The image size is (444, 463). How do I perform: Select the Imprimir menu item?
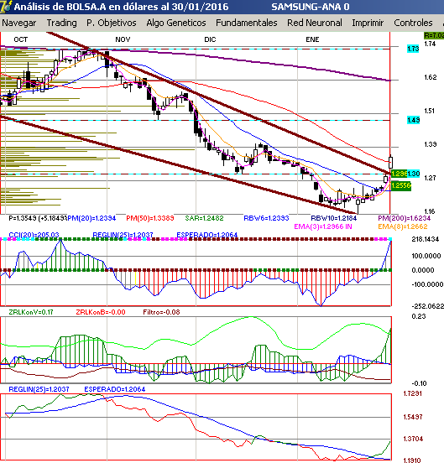pyautogui.click(x=368, y=23)
